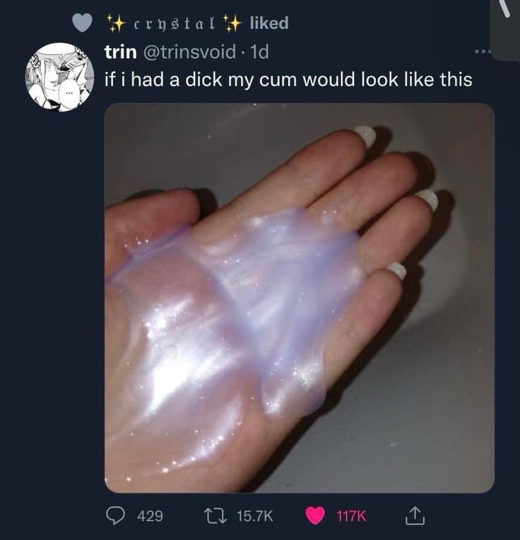Click the sparkle emoji before crystal
The width and height of the screenshot is (520, 540).
115,23
